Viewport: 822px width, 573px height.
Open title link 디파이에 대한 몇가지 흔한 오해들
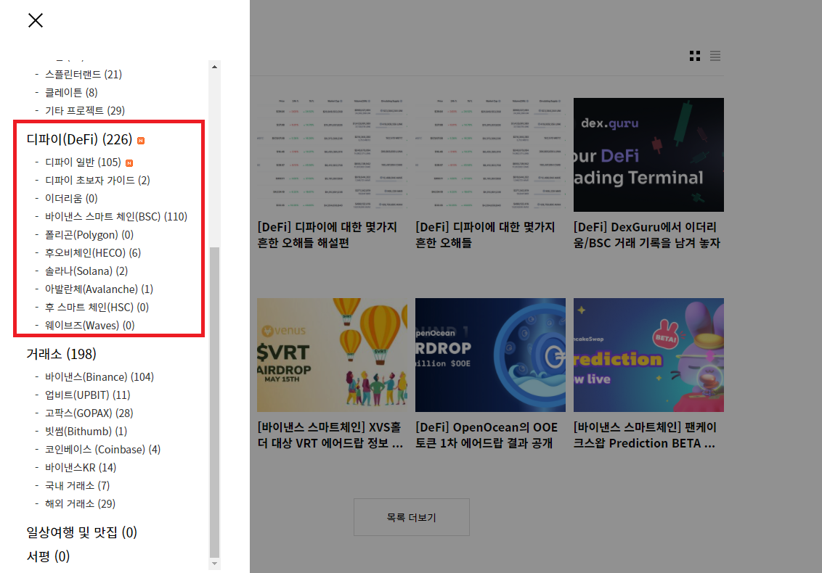click(486, 235)
